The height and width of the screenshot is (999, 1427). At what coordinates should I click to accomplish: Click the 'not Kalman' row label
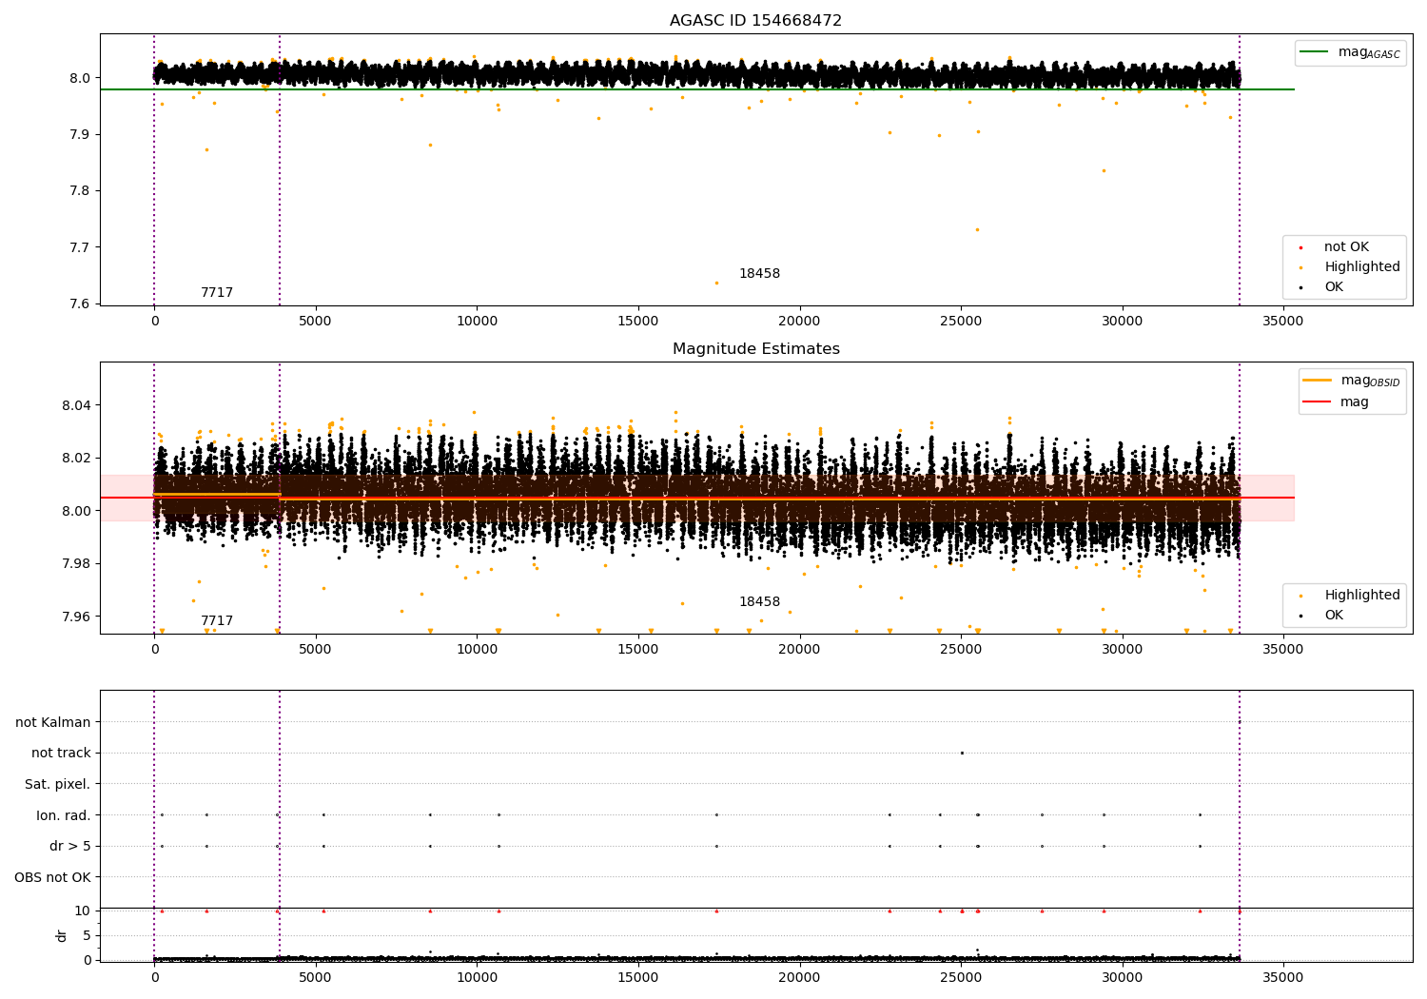pos(53,723)
